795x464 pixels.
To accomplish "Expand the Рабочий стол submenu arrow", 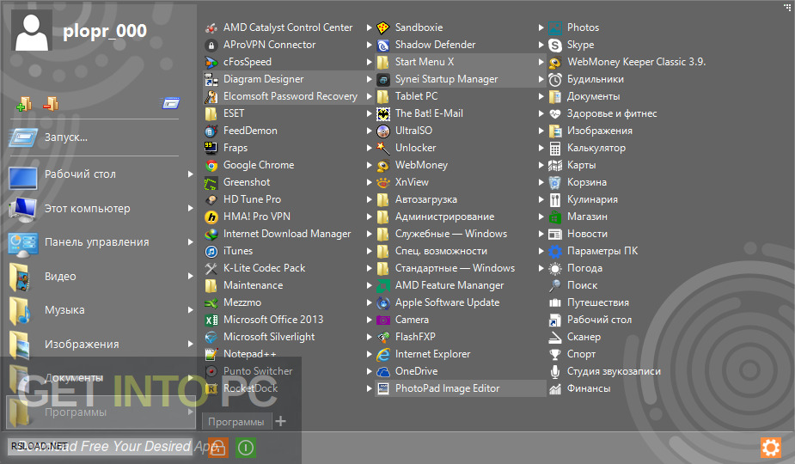I will pos(191,174).
